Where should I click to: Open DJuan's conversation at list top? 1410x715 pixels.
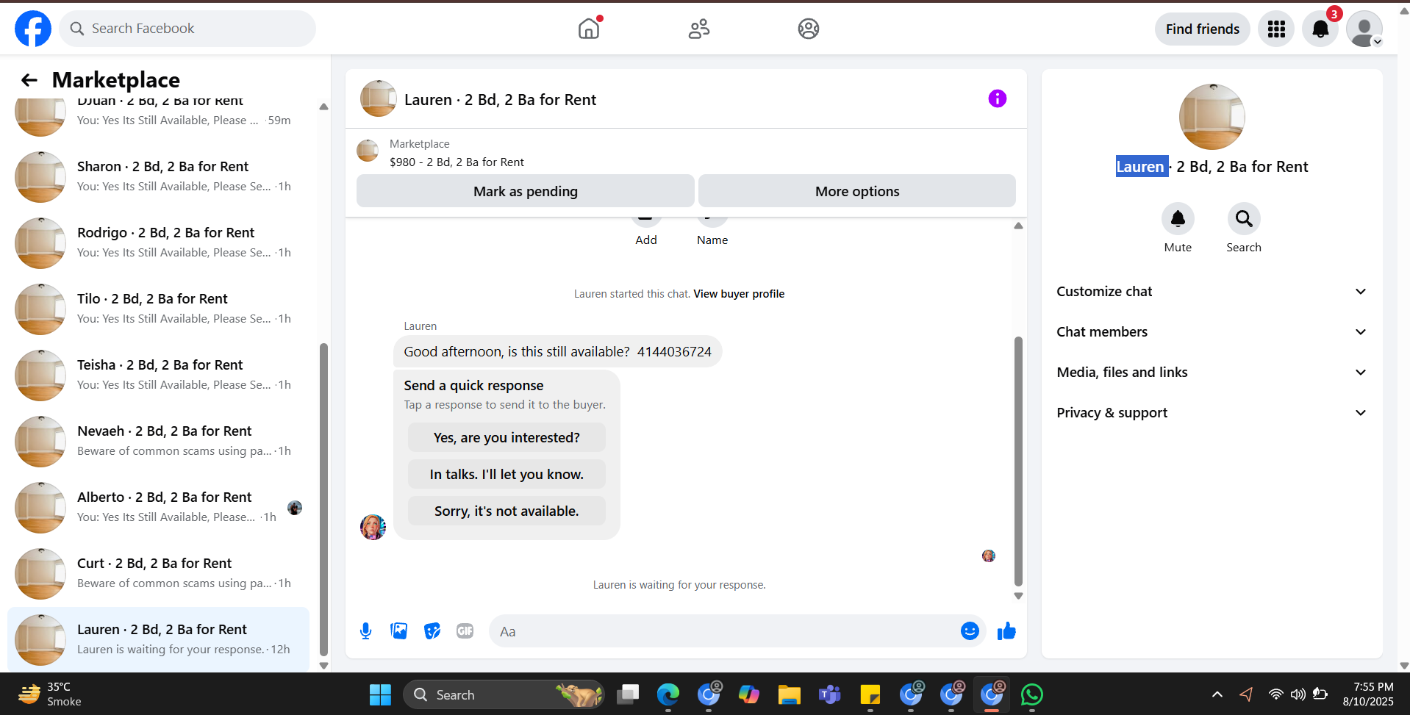click(x=158, y=119)
